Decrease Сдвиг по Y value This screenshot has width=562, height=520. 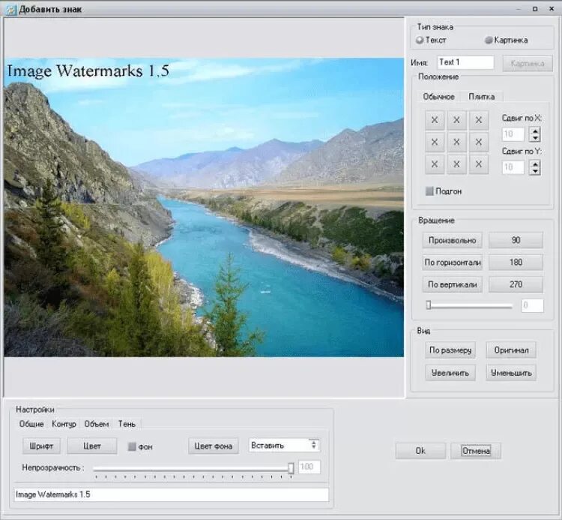pos(535,171)
